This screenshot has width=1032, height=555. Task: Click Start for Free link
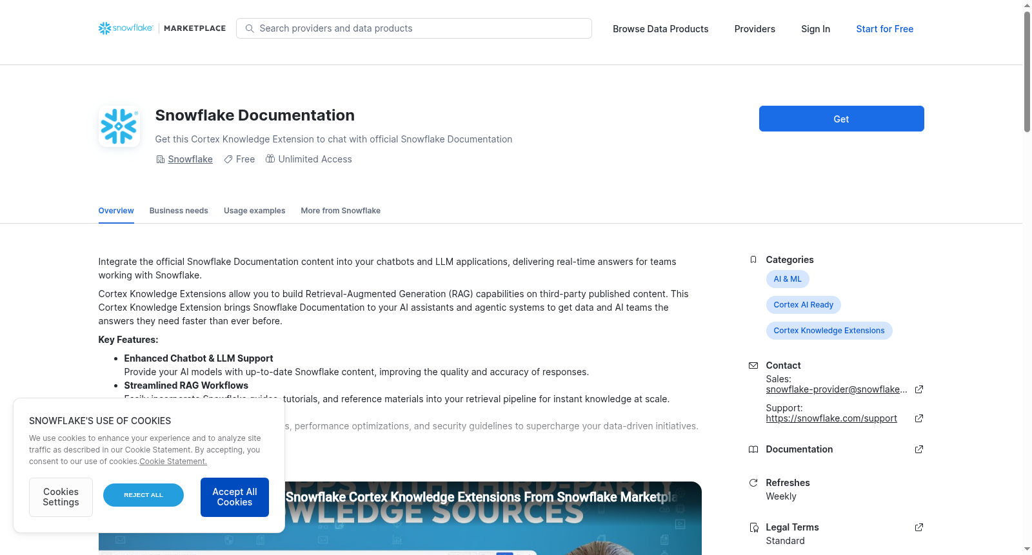[884, 29]
